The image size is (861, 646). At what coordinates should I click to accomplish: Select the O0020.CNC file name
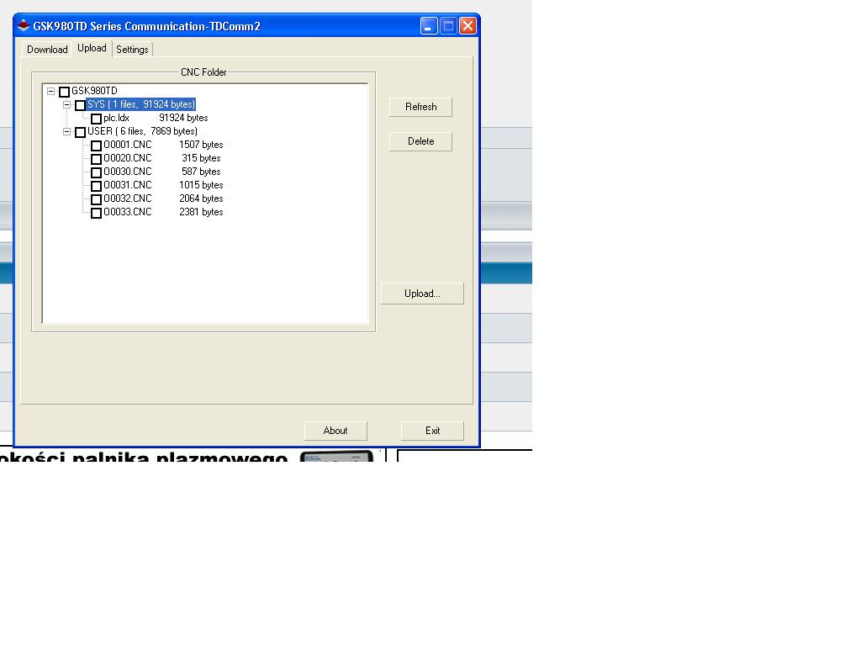click(x=128, y=158)
